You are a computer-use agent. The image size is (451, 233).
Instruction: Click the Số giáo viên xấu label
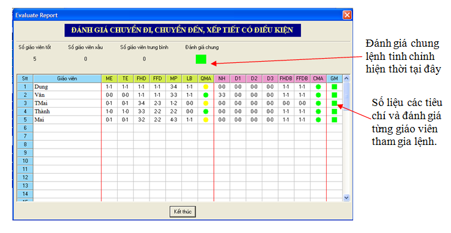point(85,47)
